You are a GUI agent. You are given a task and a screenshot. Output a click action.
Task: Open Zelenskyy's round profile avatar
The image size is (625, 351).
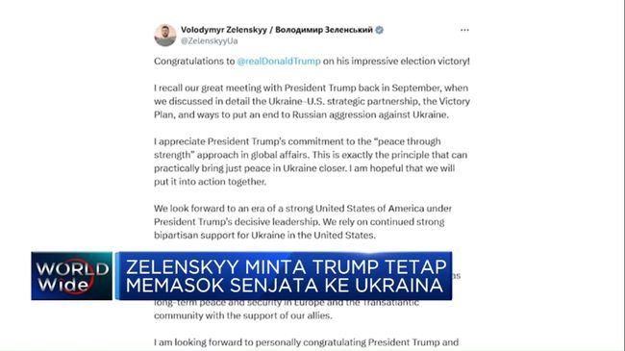click(165, 35)
